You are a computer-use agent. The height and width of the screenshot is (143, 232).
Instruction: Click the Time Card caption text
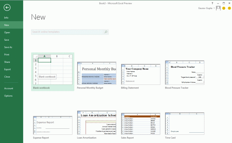click(x=170, y=138)
